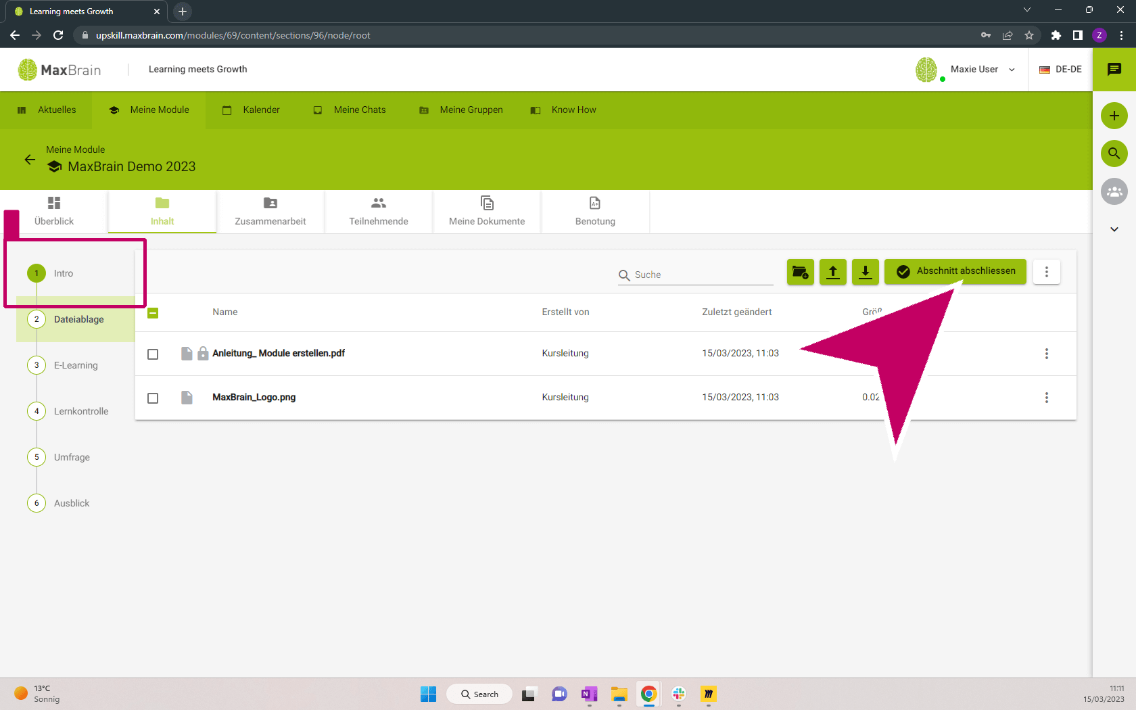
Task: Open file Anleitung_ Module erstellen.pdf
Action: (x=279, y=353)
